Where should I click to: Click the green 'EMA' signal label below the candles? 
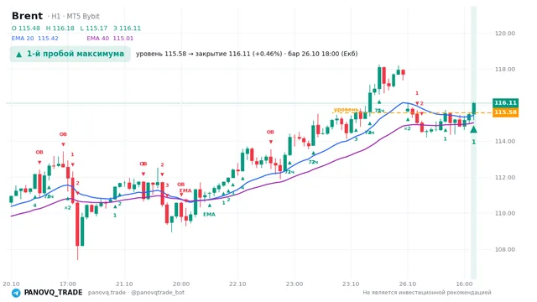[x=209, y=215]
